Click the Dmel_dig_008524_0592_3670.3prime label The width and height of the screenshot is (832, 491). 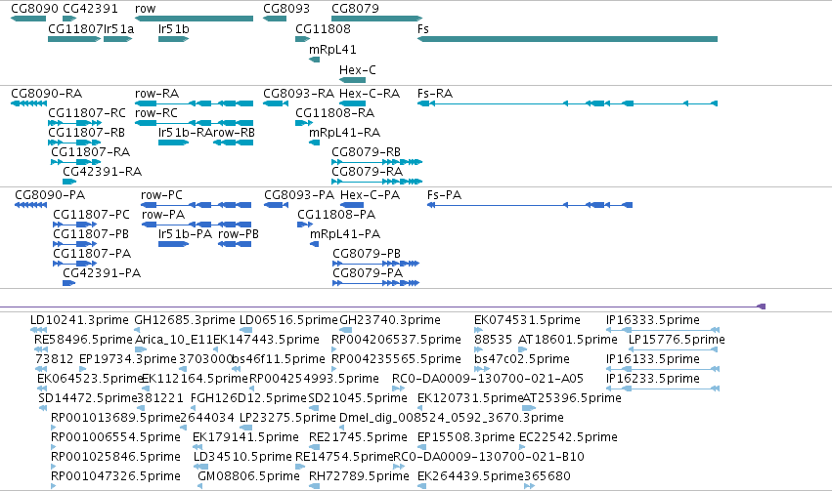(452, 418)
